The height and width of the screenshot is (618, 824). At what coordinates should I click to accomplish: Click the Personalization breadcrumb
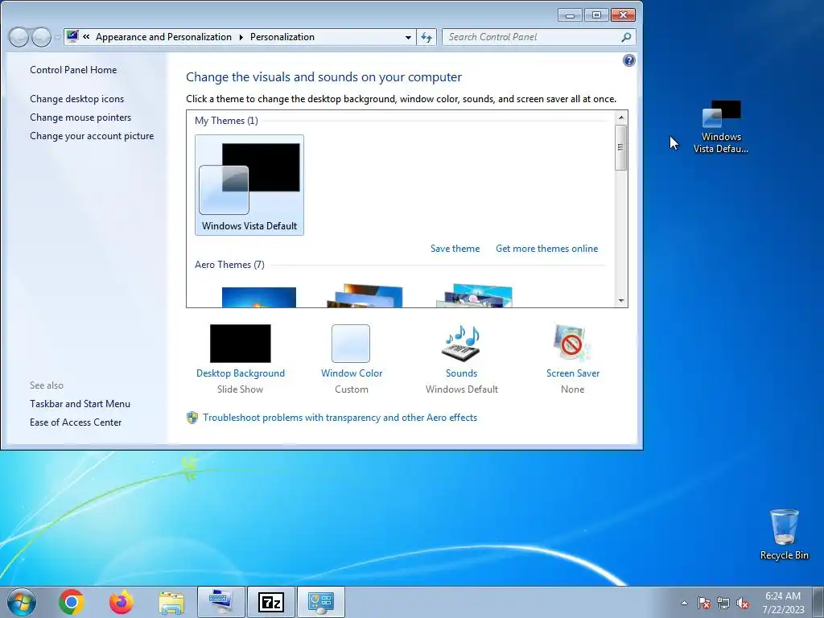tap(282, 37)
